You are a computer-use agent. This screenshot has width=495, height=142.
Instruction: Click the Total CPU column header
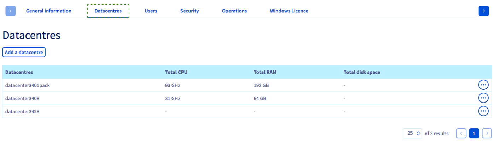pos(176,72)
